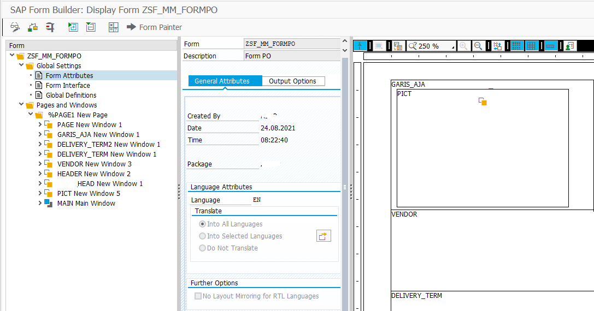
Task: Collapse the ZSF_MM_FORMPO root node
Action: pos(12,55)
